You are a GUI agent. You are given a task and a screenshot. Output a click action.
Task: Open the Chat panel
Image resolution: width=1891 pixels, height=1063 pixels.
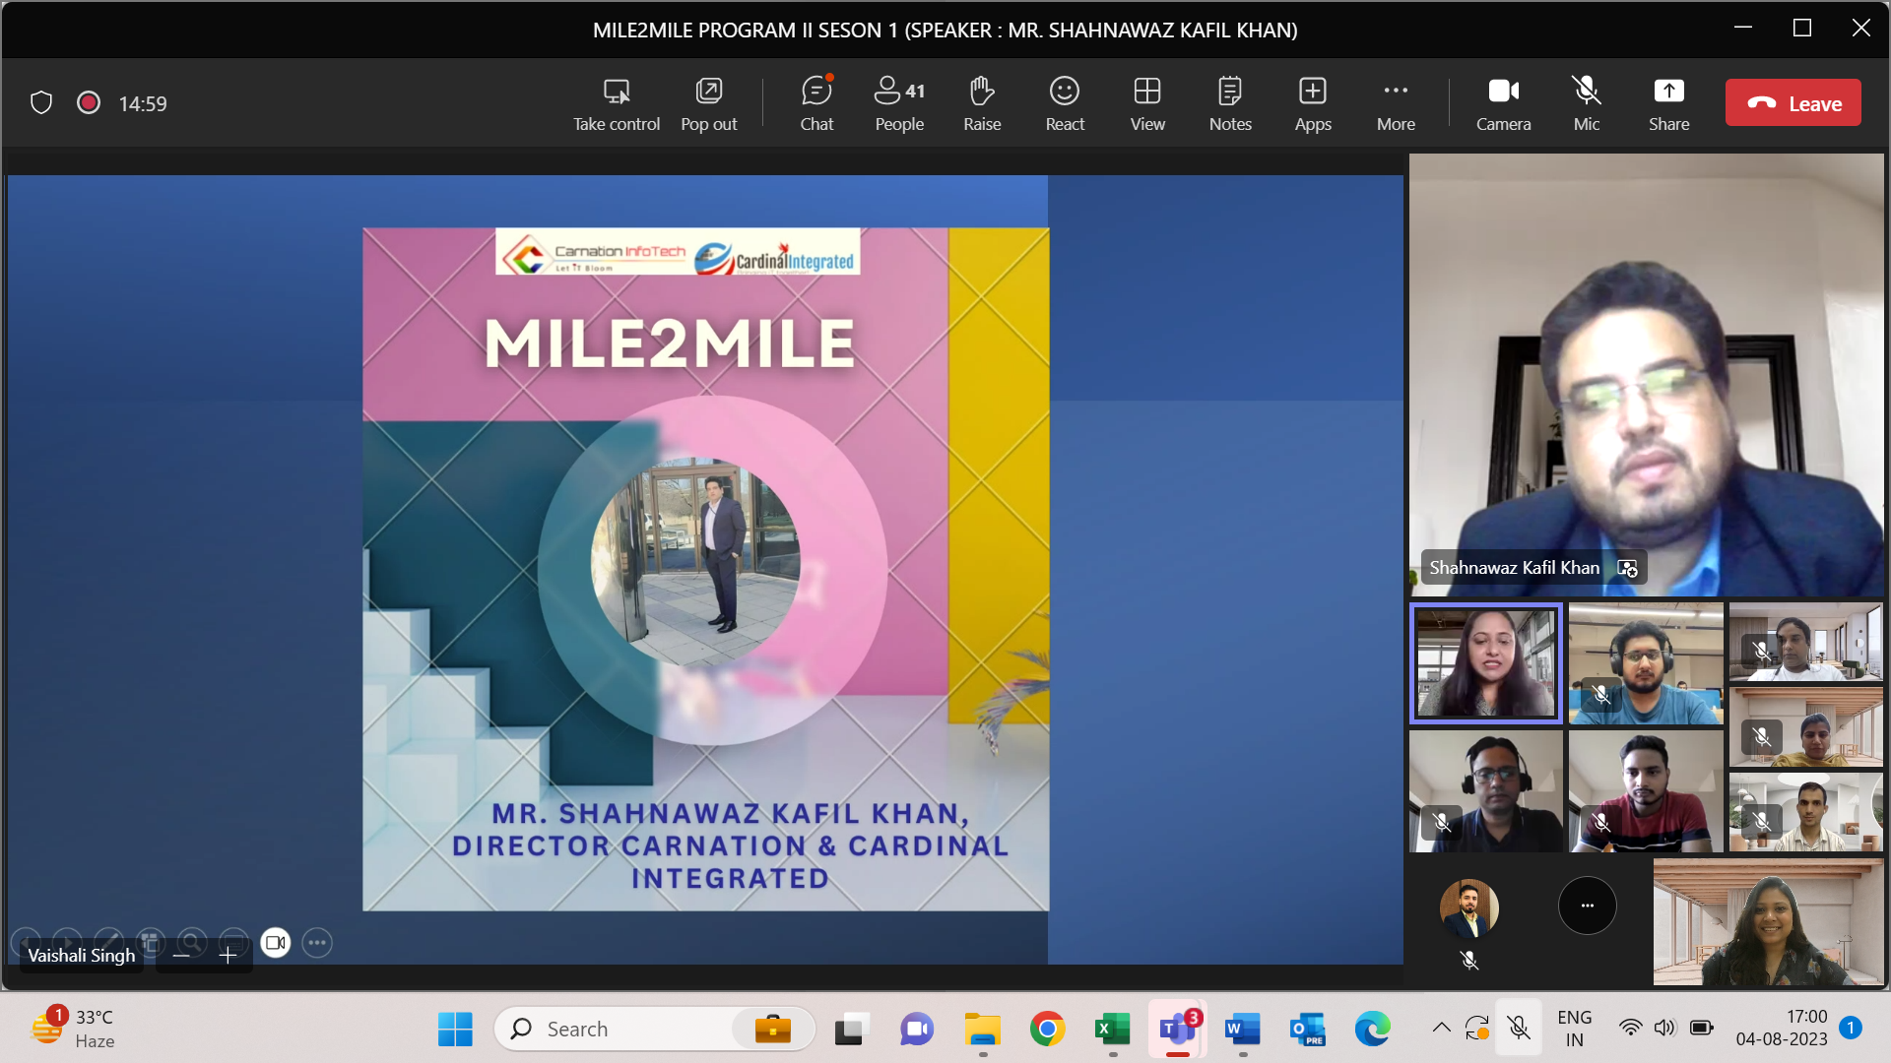point(815,103)
